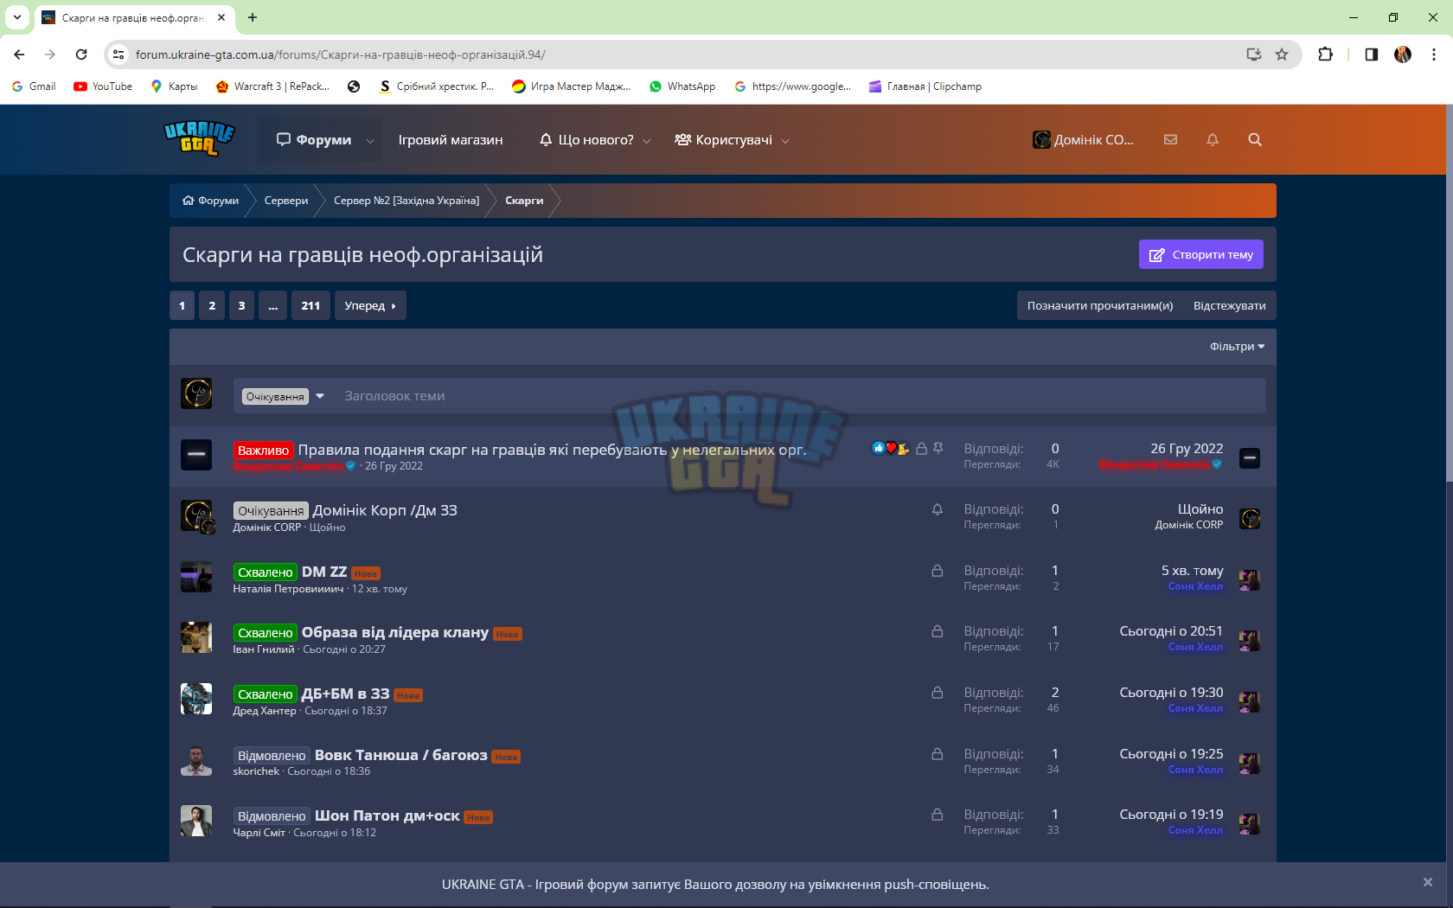Open the Очікування prefix dropdown arrow
The image size is (1453, 908).
point(320,396)
